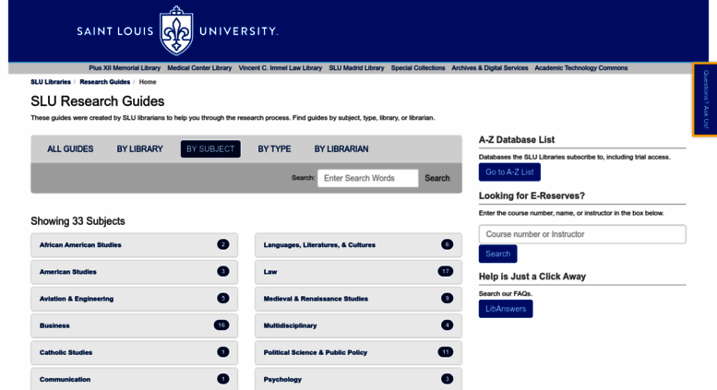717x390 pixels.
Task: Switch to the By Library tab
Action: tap(139, 148)
